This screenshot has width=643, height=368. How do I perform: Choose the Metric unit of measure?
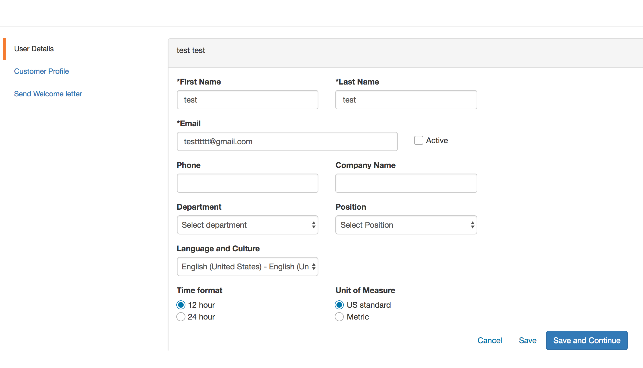[x=339, y=317]
